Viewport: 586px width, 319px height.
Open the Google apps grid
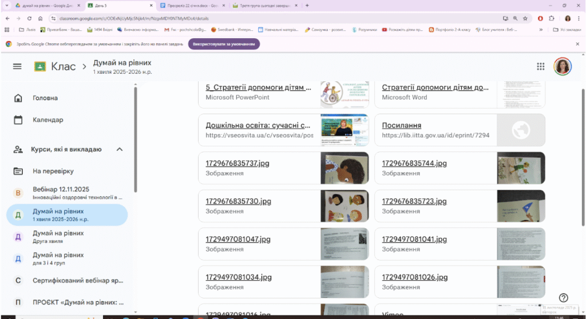(540, 66)
